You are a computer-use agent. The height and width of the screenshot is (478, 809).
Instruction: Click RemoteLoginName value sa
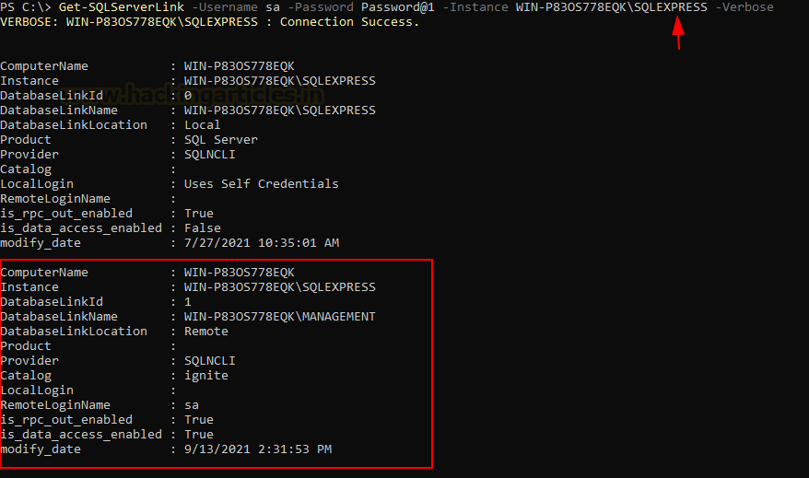point(192,405)
